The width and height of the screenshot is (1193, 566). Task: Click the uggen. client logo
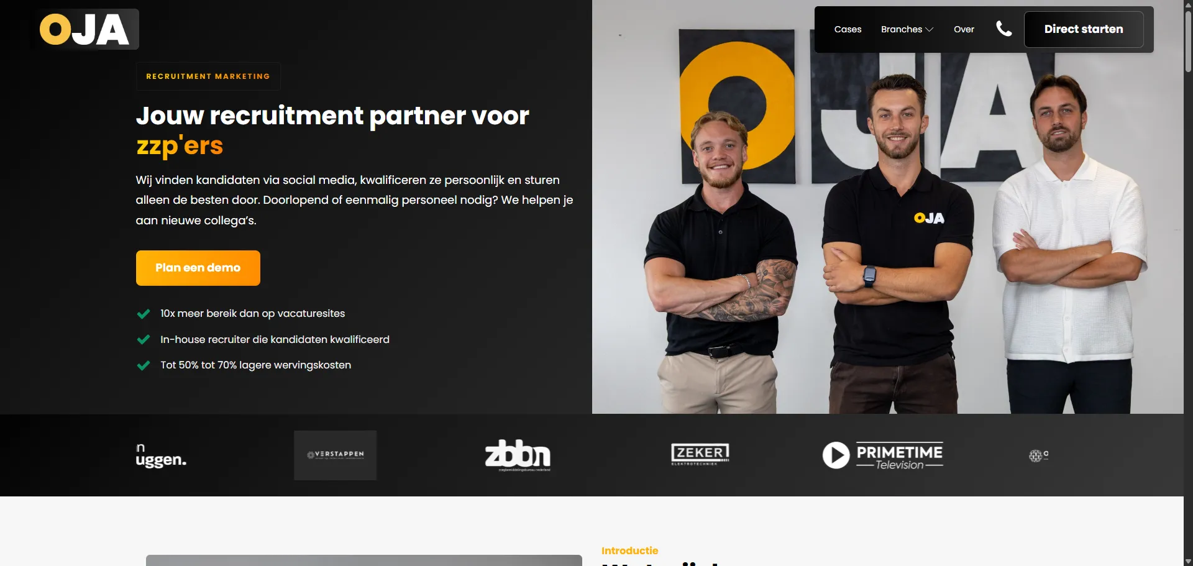[x=161, y=455]
